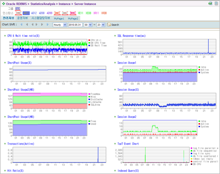
Task: Select instance AD98
Action: (42, 13)
